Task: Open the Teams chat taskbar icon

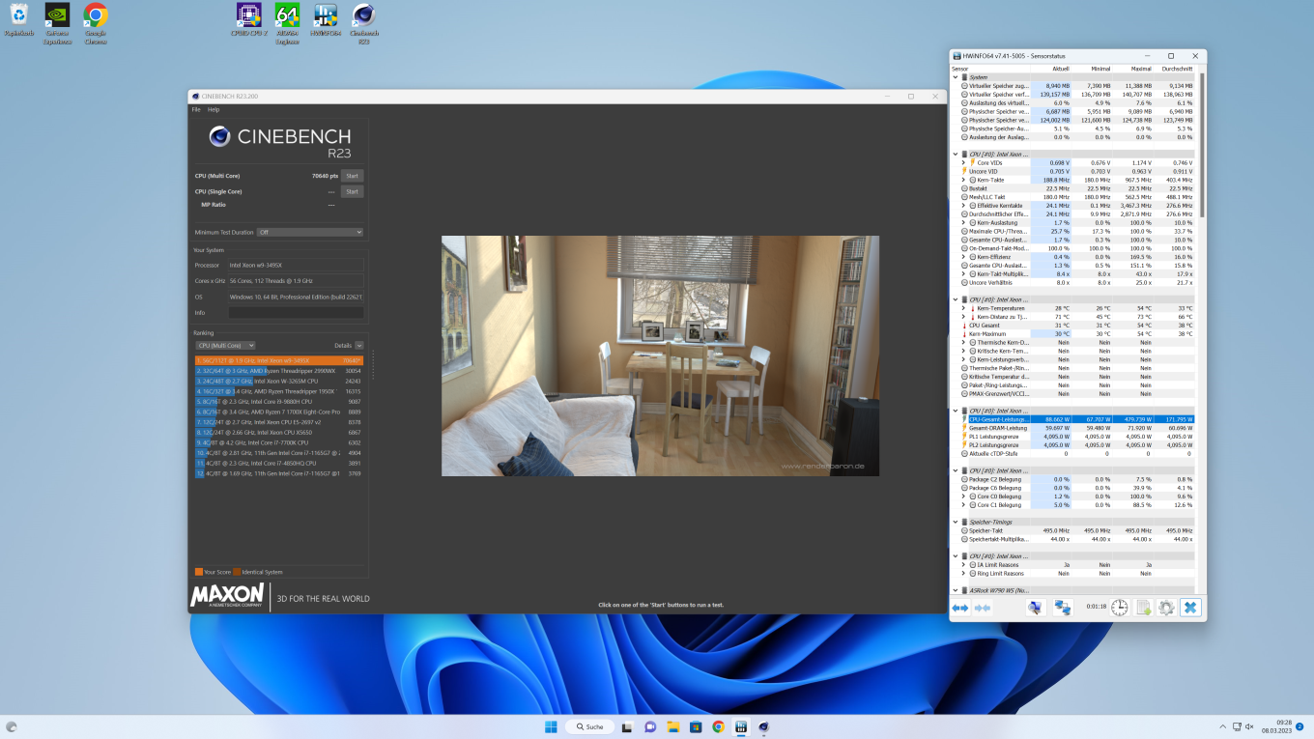Action: (x=650, y=726)
